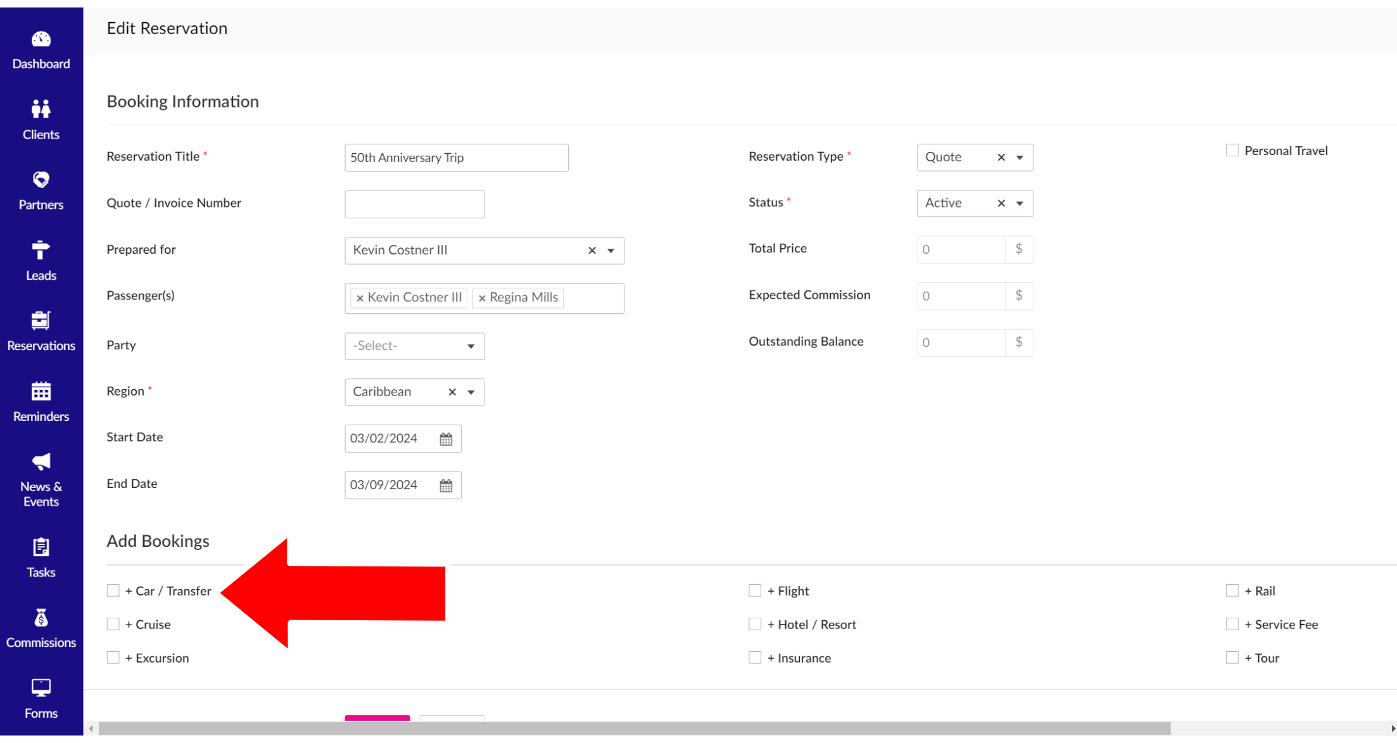Tick the Hotel / Resort checkbox

click(755, 624)
